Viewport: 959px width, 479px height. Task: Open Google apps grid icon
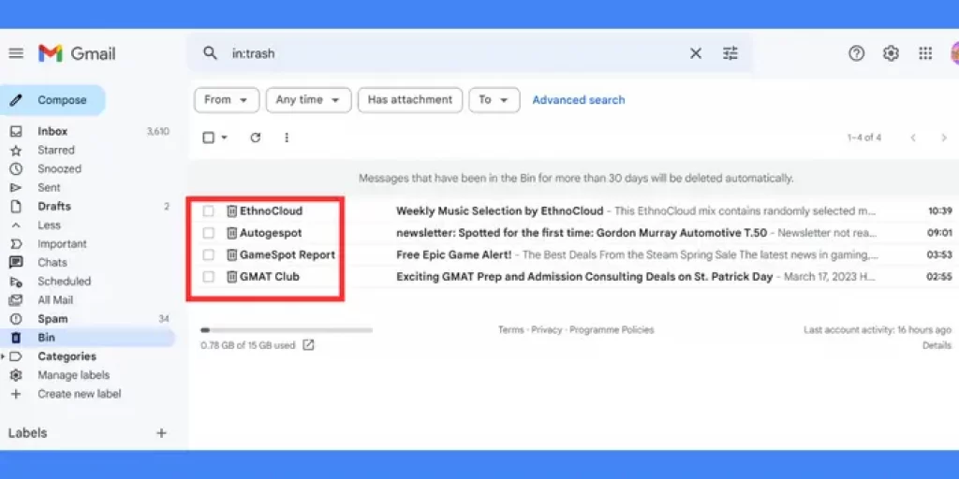pos(925,53)
